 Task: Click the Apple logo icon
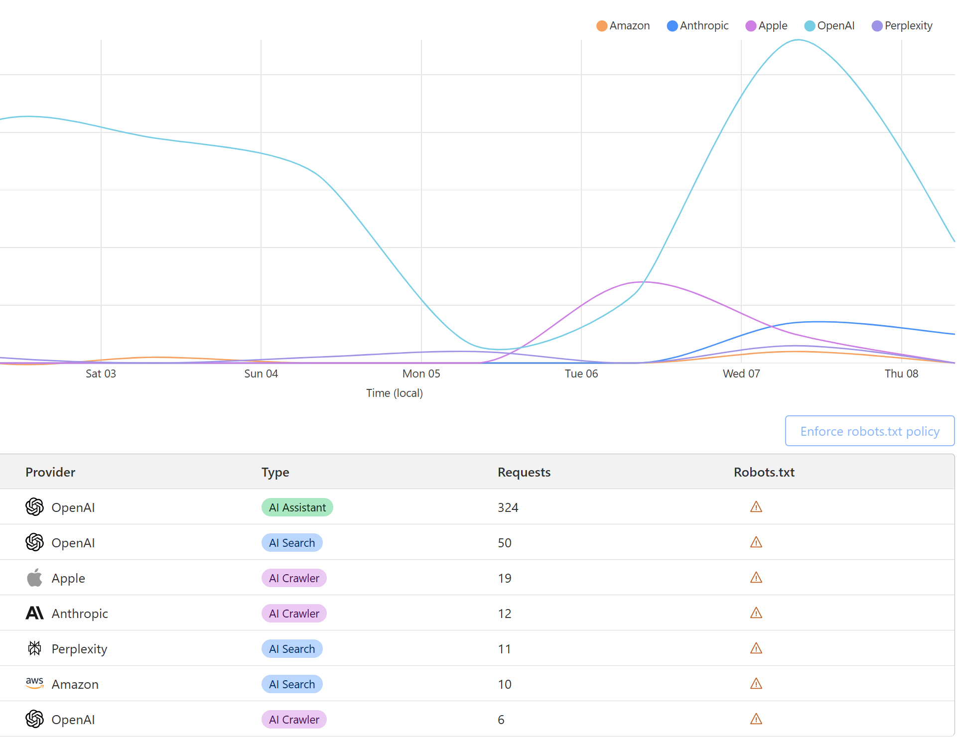[x=34, y=578]
